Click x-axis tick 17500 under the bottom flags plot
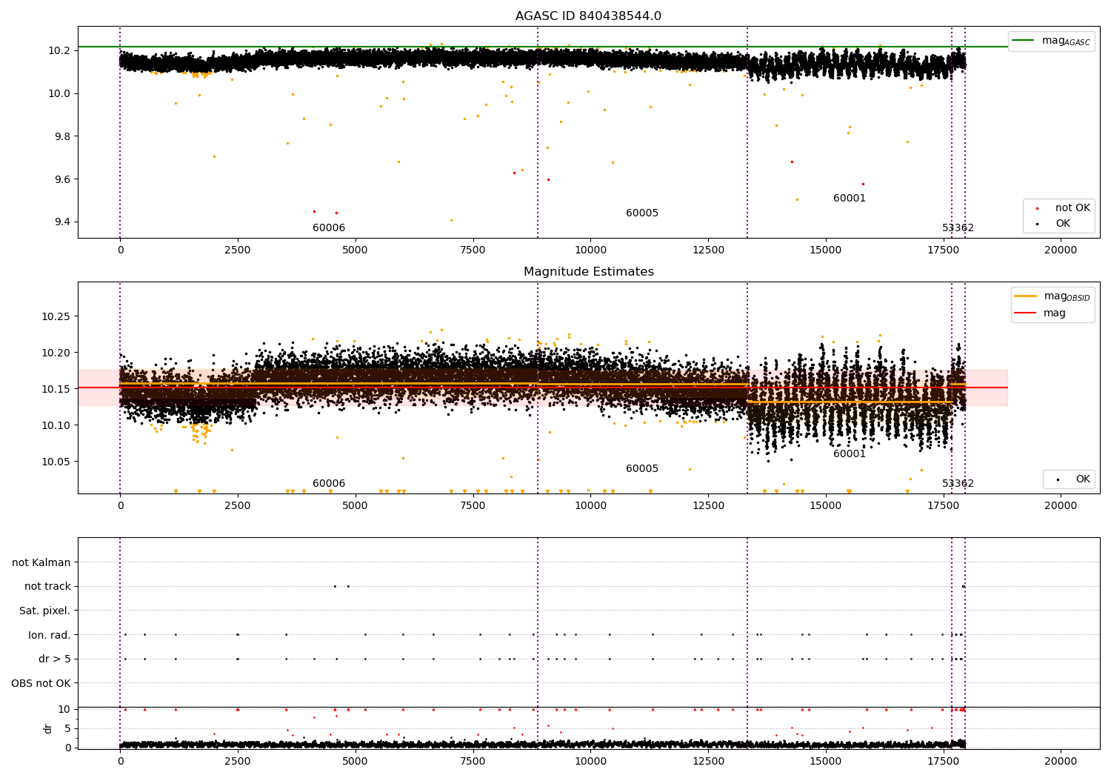 click(943, 762)
